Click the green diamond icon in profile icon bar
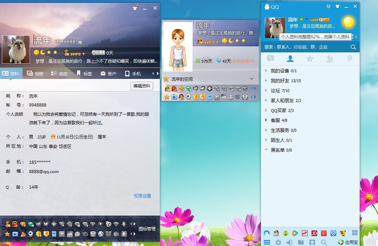Viewport: 378px width, 246px height. pos(31,224)
